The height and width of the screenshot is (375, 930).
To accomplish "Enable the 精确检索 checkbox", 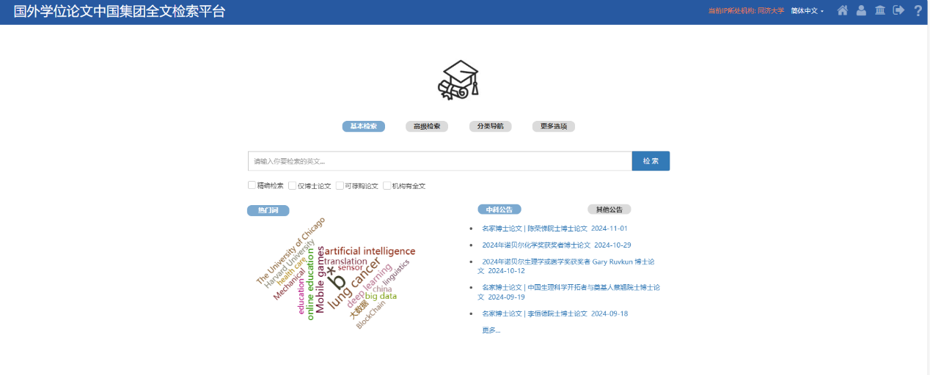I will (252, 185).
